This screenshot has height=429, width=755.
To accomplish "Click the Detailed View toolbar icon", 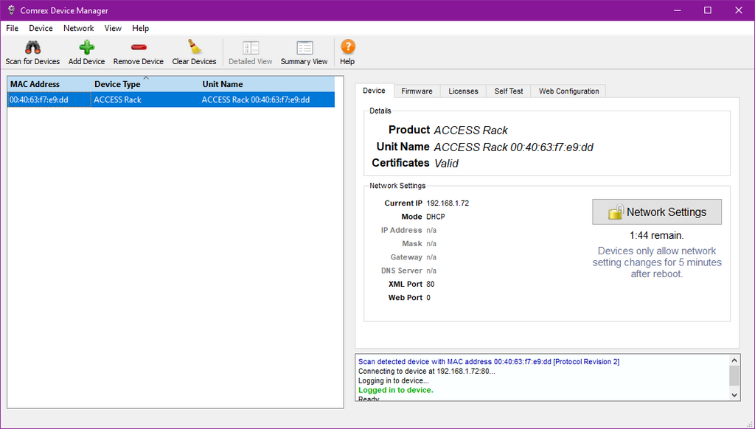I will pos(251,48).
